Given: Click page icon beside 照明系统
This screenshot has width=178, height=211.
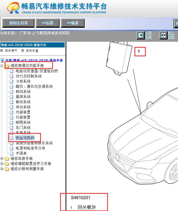Looking at the screenshot, I should [12, 122].
